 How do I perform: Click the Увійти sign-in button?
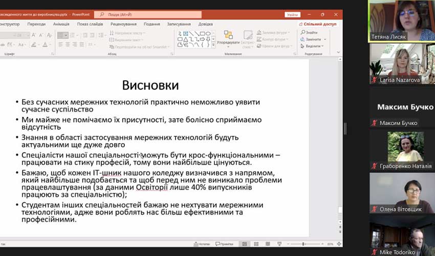[292, 15]
